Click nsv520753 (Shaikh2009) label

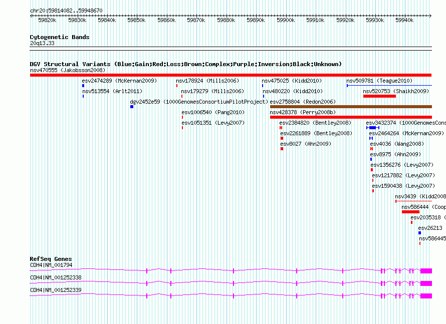[396, 91]
